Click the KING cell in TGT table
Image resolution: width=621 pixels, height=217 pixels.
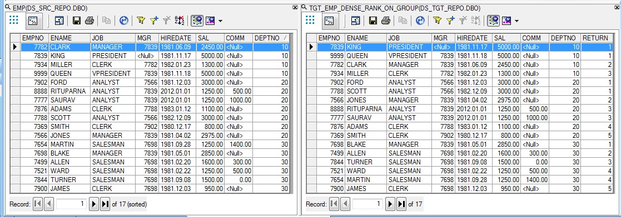pos(366,47)
